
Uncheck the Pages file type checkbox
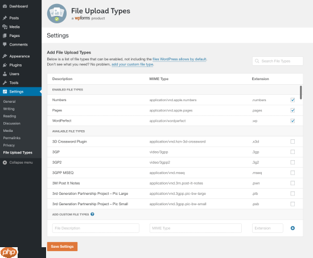pos(293,110)
